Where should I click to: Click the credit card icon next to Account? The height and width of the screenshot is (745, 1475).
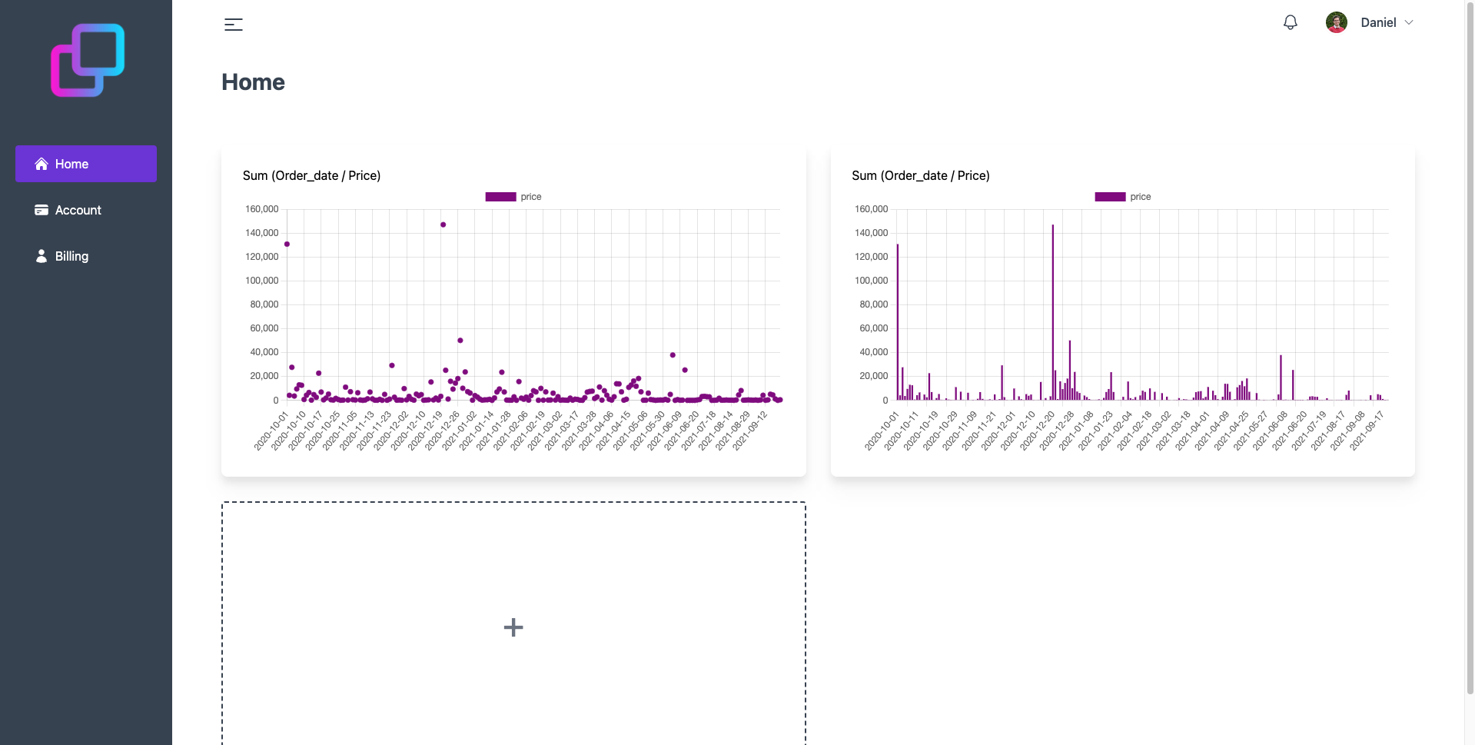41,209
